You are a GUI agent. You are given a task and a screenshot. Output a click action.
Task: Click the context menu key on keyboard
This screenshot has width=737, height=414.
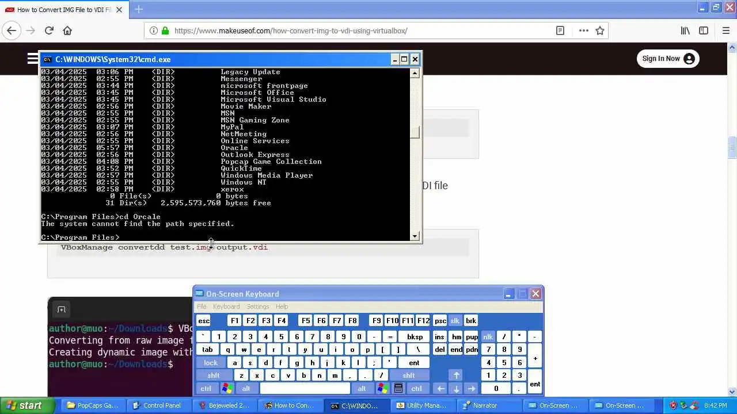(x=398, y=389)
